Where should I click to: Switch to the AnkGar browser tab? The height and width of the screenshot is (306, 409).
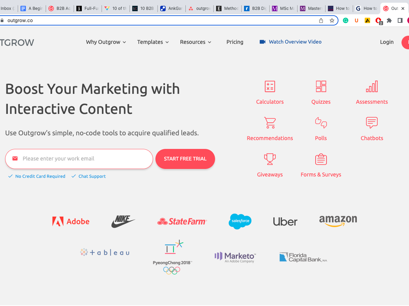coord(172,8)
